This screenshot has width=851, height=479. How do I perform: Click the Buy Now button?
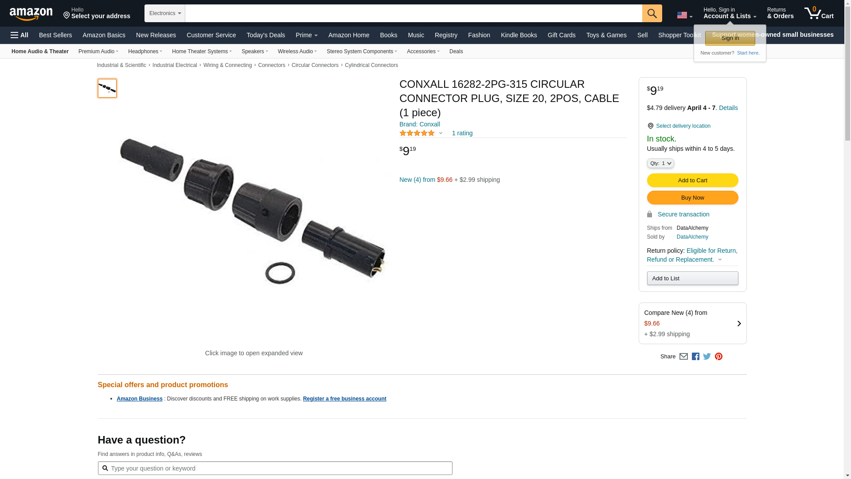tap(692, 198)
